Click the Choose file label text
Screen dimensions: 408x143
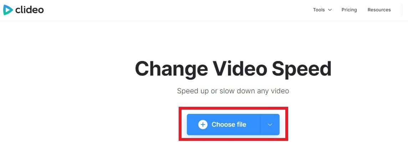pyautogui.click(x=229, y=125)
